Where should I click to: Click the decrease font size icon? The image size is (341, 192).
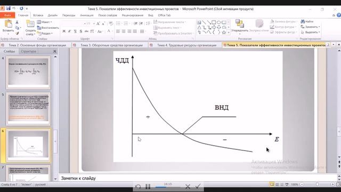pos(103,23)
